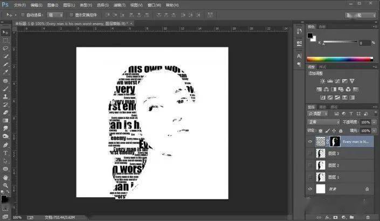Screen dimensions: 380x221
Task: Click the foreground color swatch in Color panel
Action: click(310, 36)
